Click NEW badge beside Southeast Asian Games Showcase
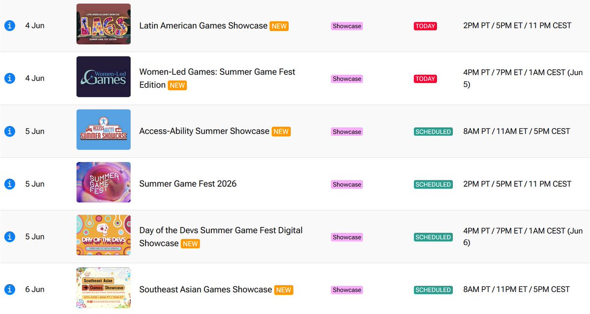 pos(284,290)
